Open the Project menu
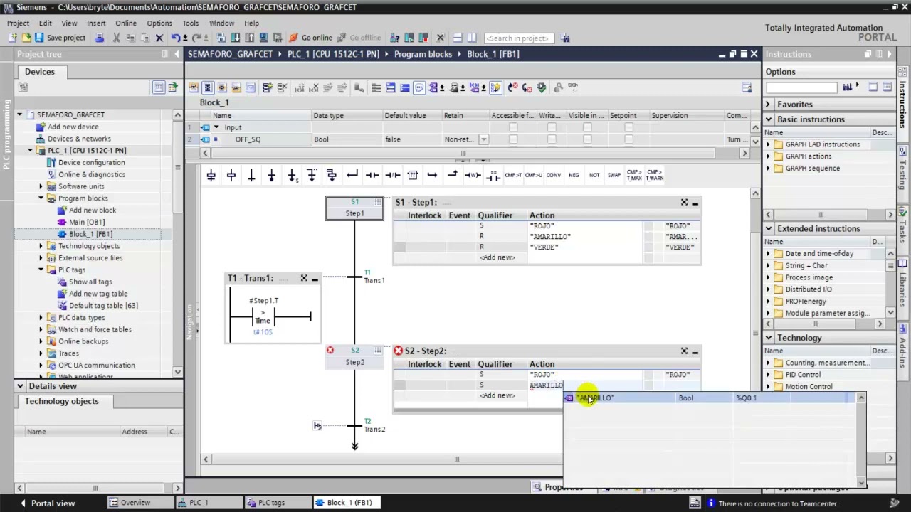Viewport: 911px width, 512px height. click(19, 23)
